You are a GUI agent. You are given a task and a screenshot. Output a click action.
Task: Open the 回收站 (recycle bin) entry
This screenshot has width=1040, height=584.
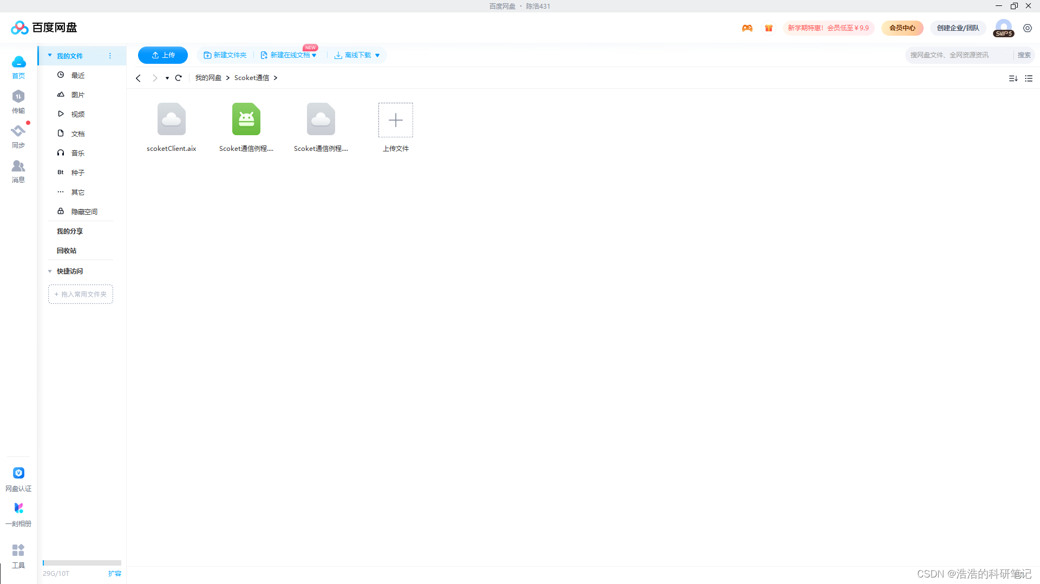(67, 250)
